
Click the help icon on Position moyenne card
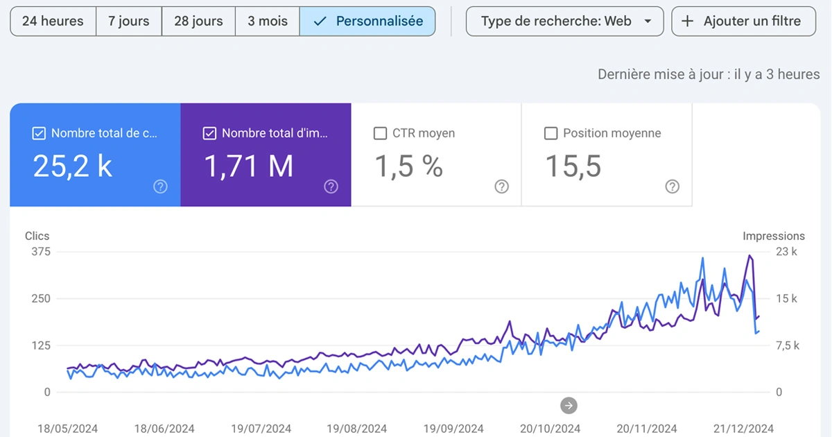(x=671, y=187)
